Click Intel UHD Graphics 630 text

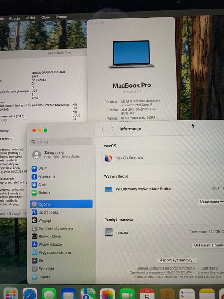(138, 109)
